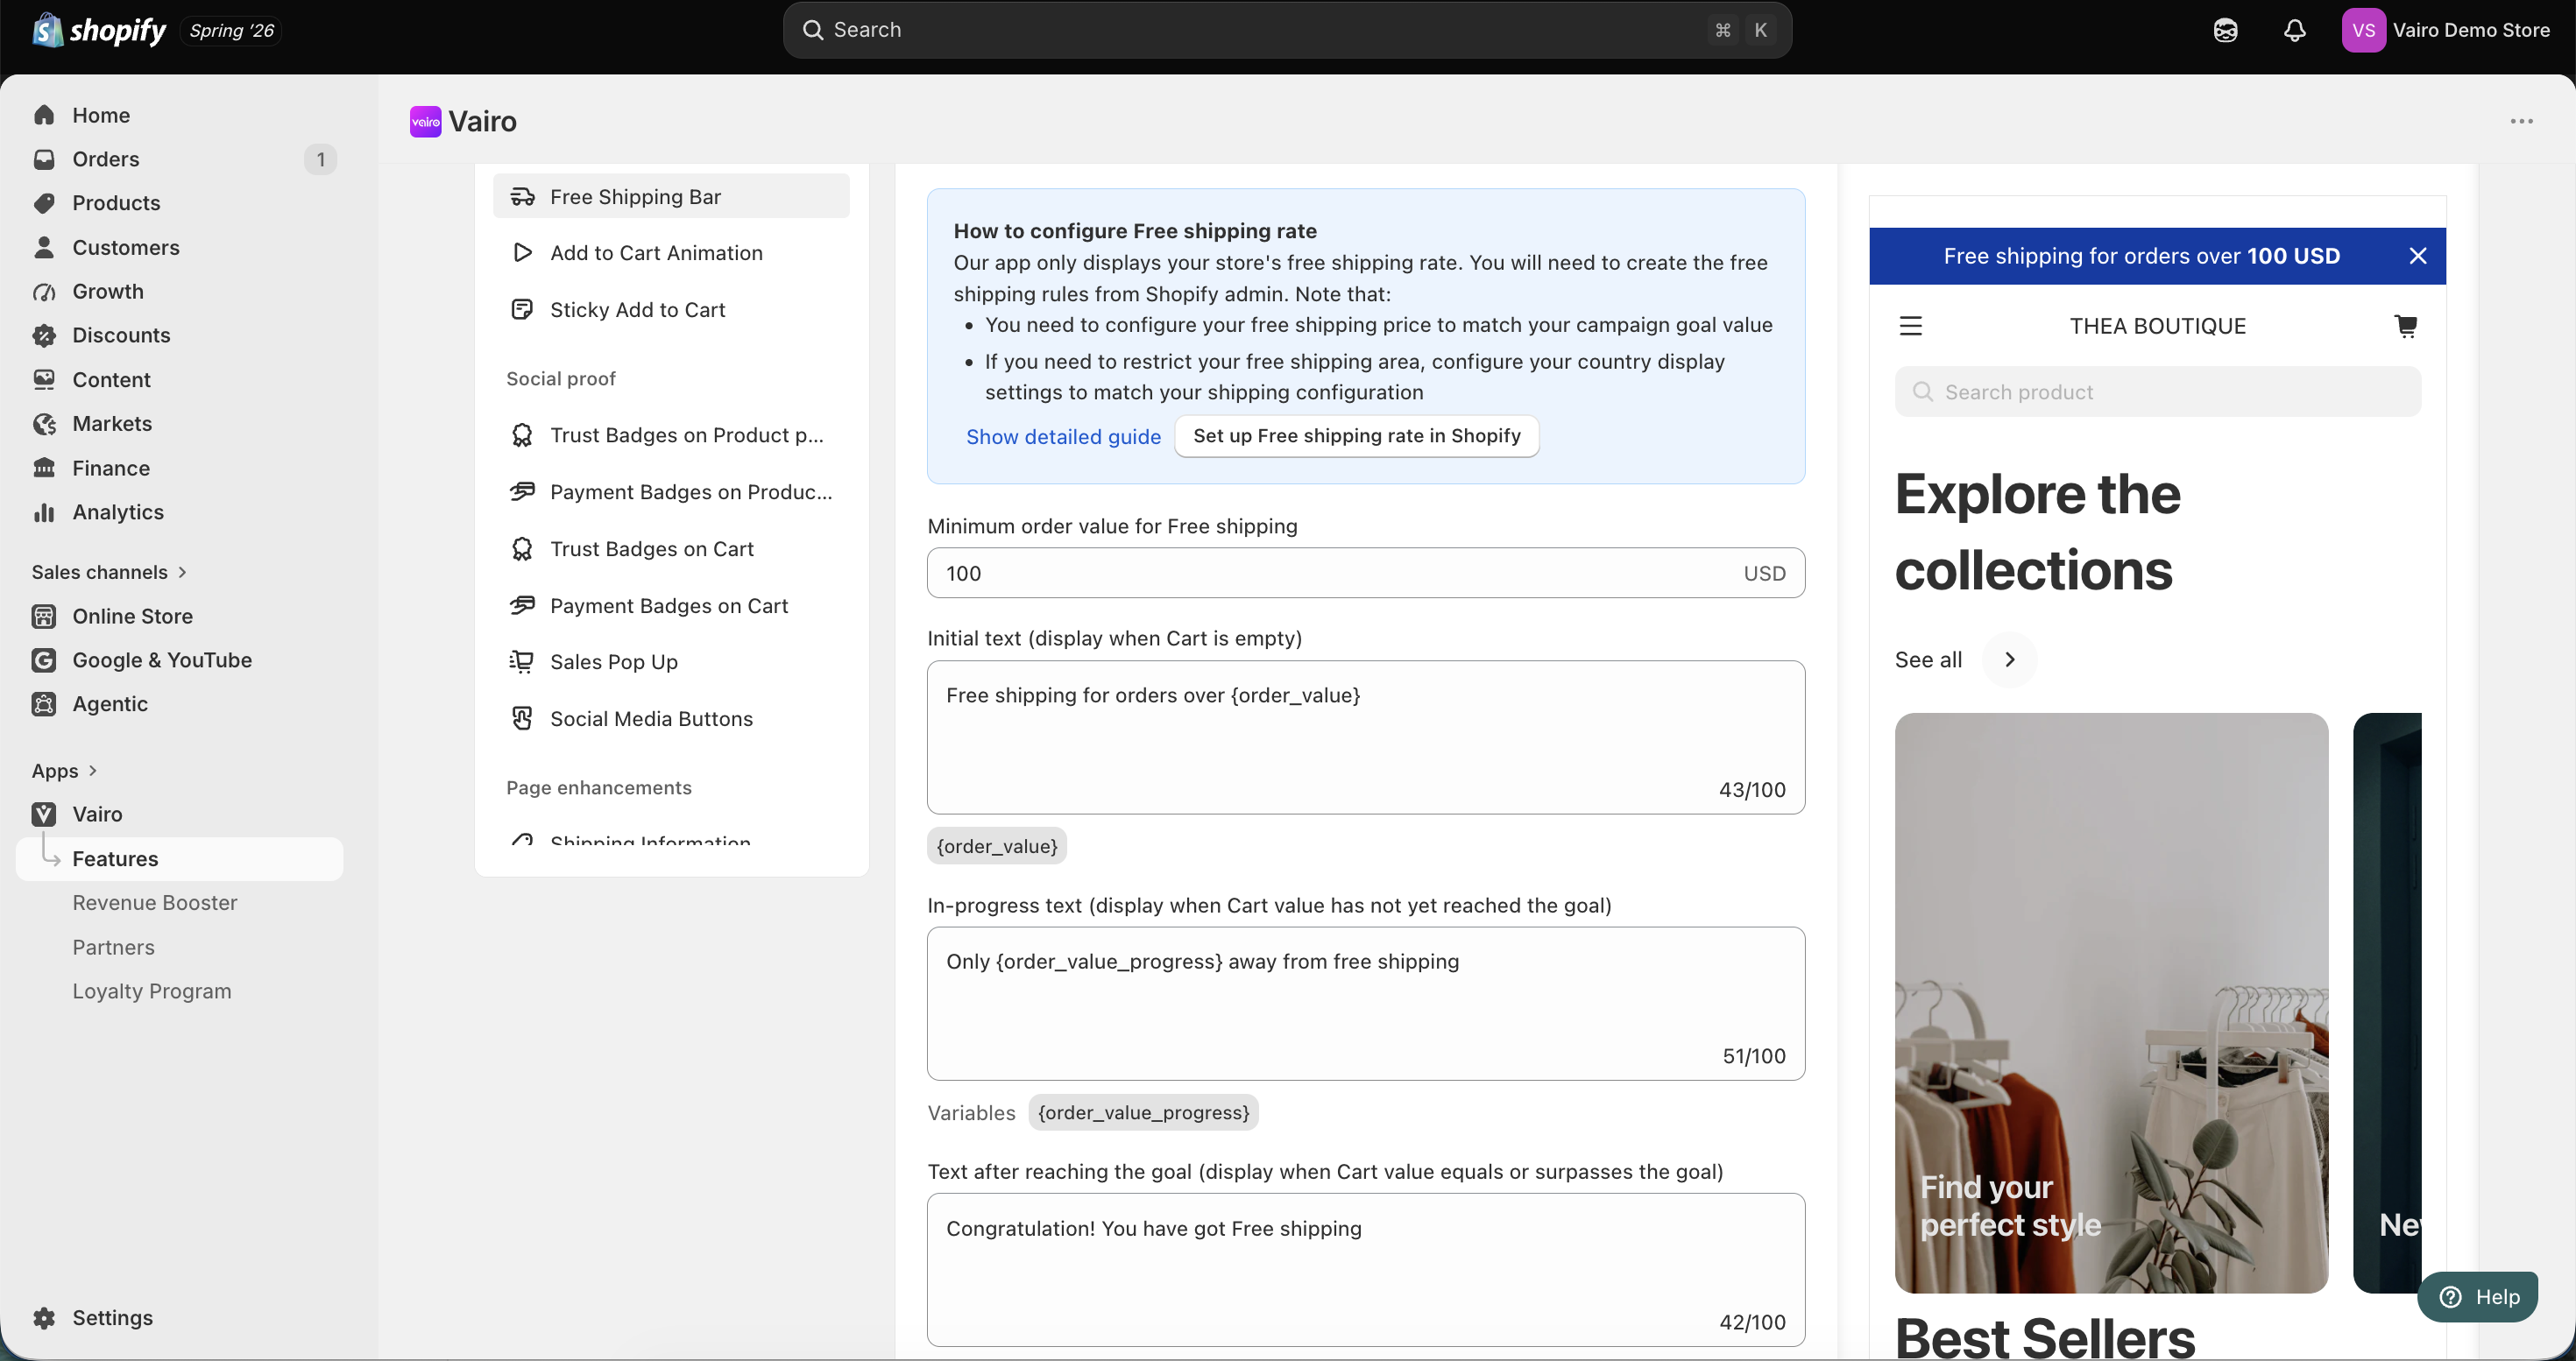This screenshot has height=1361, width=2576.
Task: Open the Vairo Demo Store account menu
Action: pos(2446,30)
